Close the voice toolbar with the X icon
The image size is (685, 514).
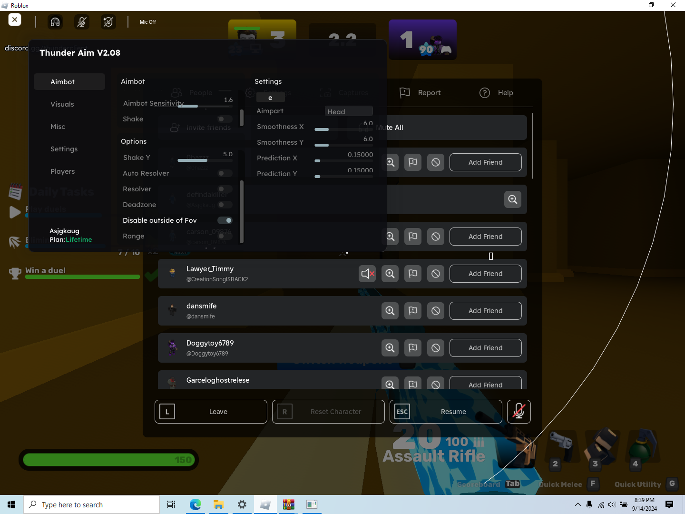click(x=15, y=20)
